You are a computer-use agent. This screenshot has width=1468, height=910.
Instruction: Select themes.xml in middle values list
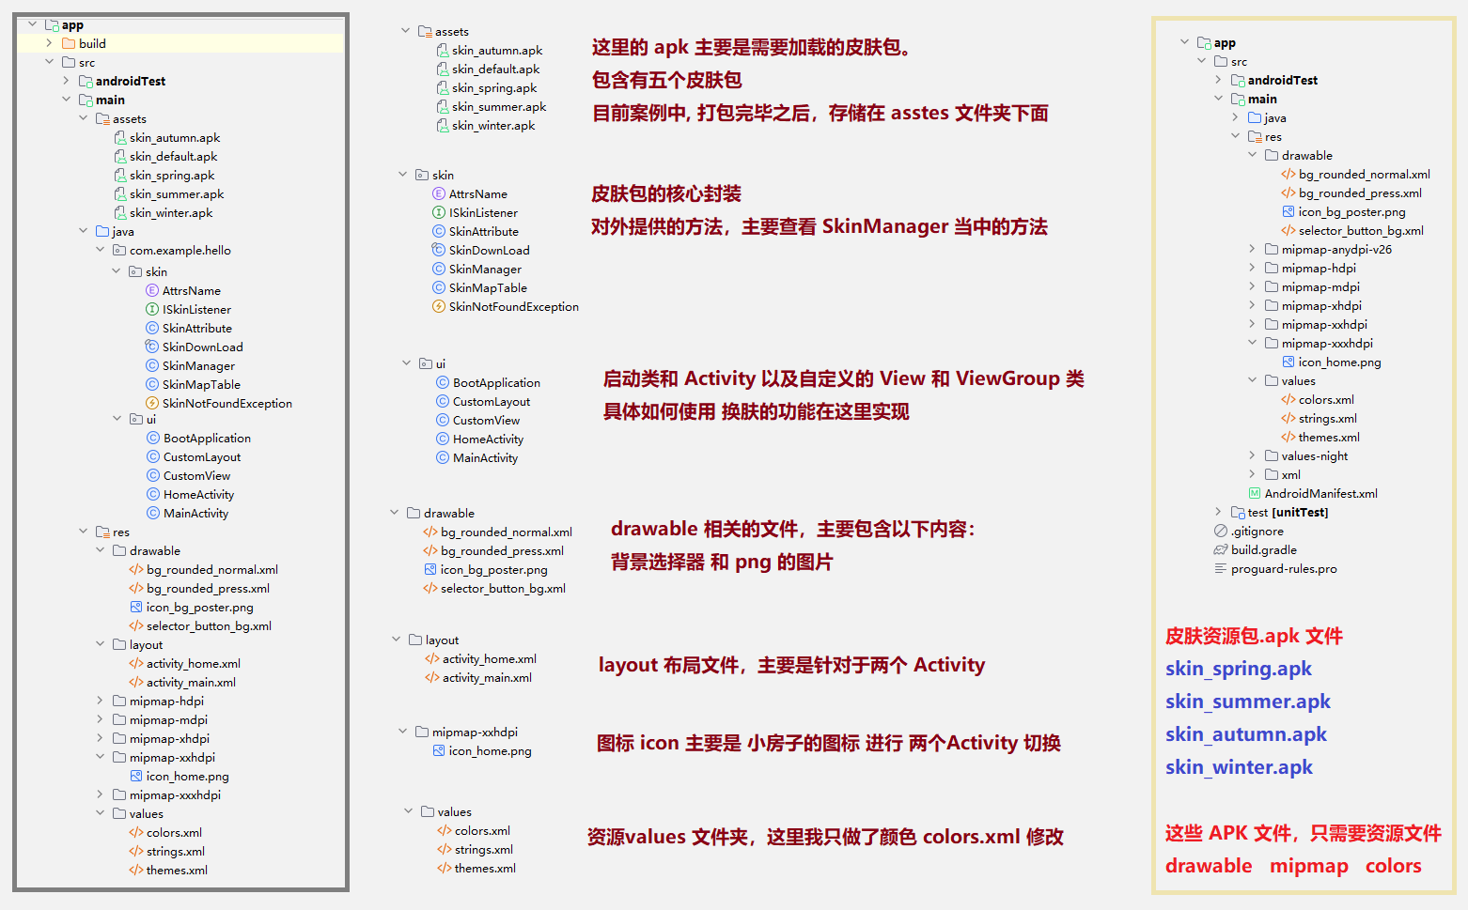(486, 868)
